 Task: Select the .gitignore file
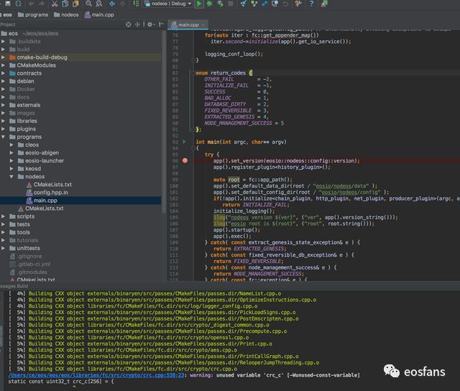29,256
